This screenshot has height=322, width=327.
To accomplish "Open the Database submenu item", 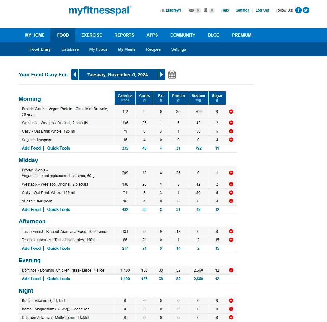I will [70, 49].
